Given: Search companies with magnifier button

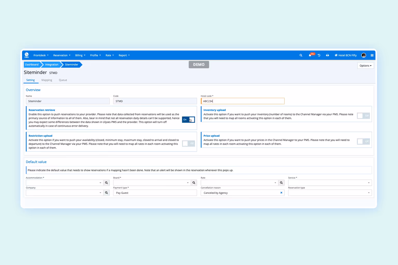Looking at the screenshot, I should click(x=106, y=193).
